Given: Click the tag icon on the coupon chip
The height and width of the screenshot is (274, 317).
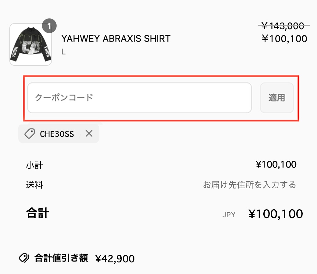Looking at the screenshot, I should point(30,134).
